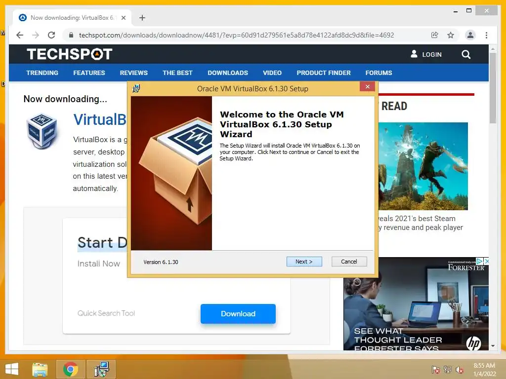506x379 pixels.
Task: Open the AdChoices info icon
Action: coord(480,261)
